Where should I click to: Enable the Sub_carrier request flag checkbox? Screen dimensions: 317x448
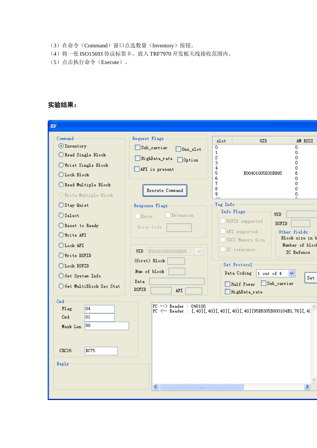(137, 147)
